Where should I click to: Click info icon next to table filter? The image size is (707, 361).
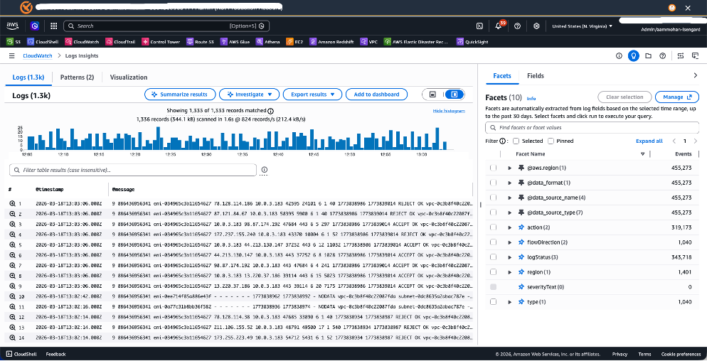coord(264,170)
